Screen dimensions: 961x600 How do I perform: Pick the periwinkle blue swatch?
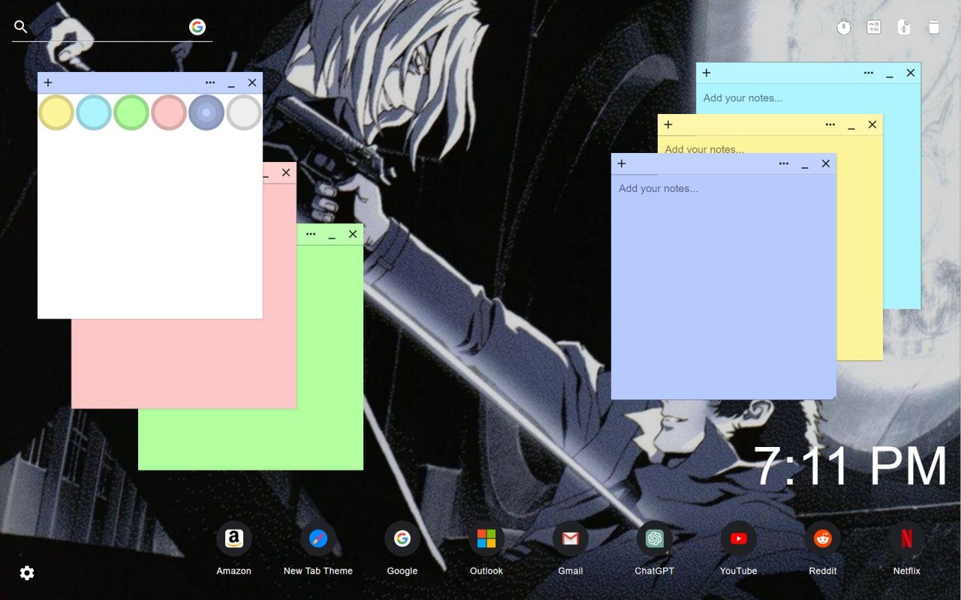(x=206, y=112)
